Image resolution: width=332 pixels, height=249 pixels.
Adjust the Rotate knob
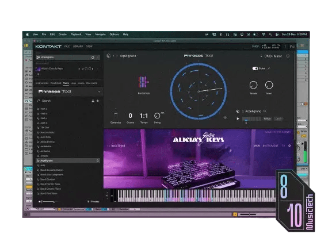tap(253, 85)
